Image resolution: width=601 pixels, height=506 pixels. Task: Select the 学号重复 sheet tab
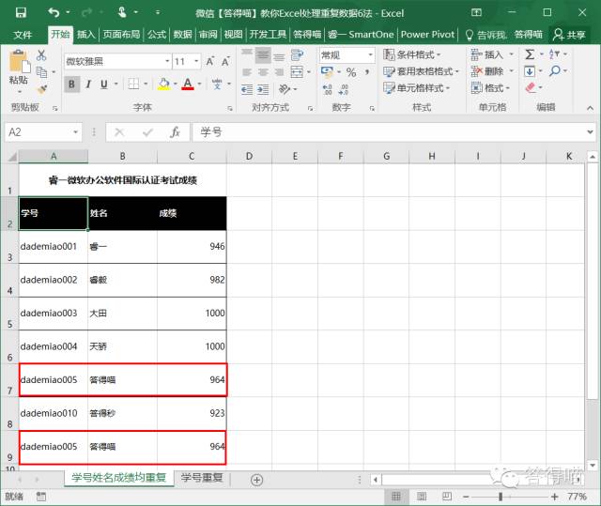202,478
